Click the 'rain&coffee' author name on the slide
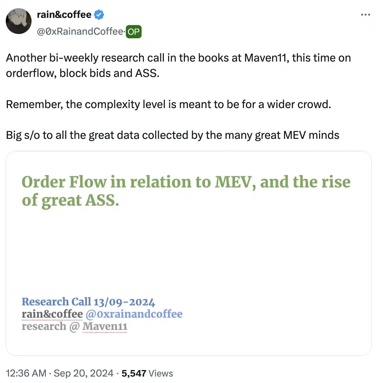Screen dimensions: 380x383 [52, 314]
